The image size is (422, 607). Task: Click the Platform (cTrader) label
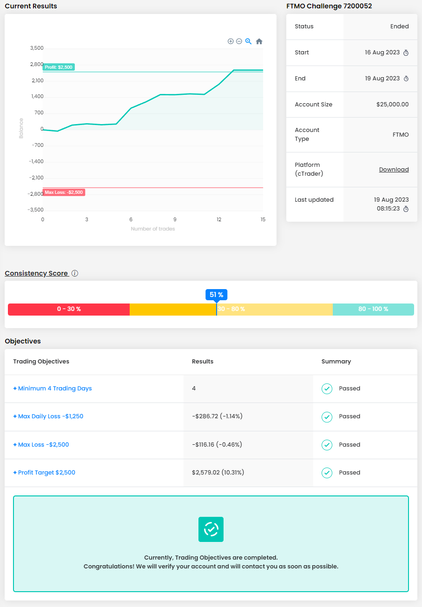tap(309, 169)
